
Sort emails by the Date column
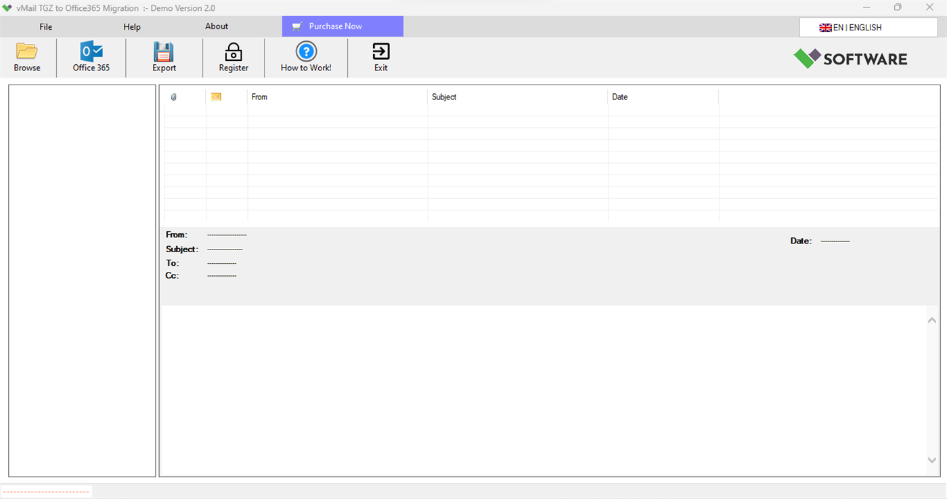pyautogui.click(x=619, y=96)
